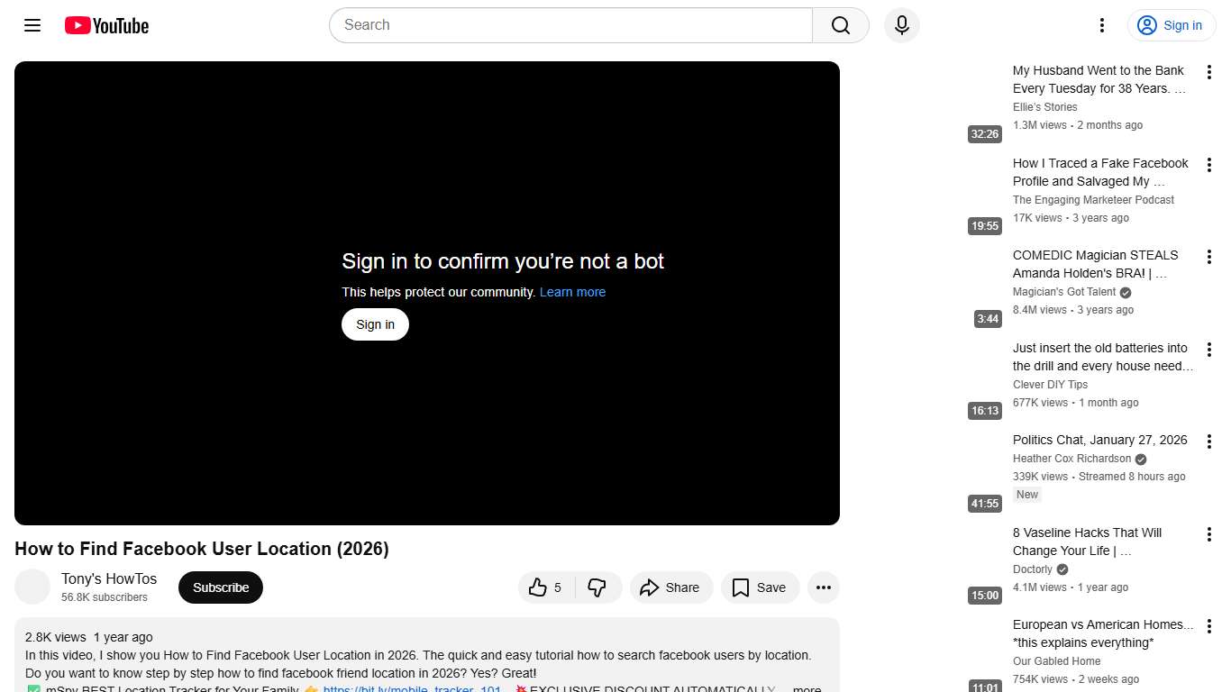Open more actions below the video
Screen dimensions: 1231x692
coord(823,587)
